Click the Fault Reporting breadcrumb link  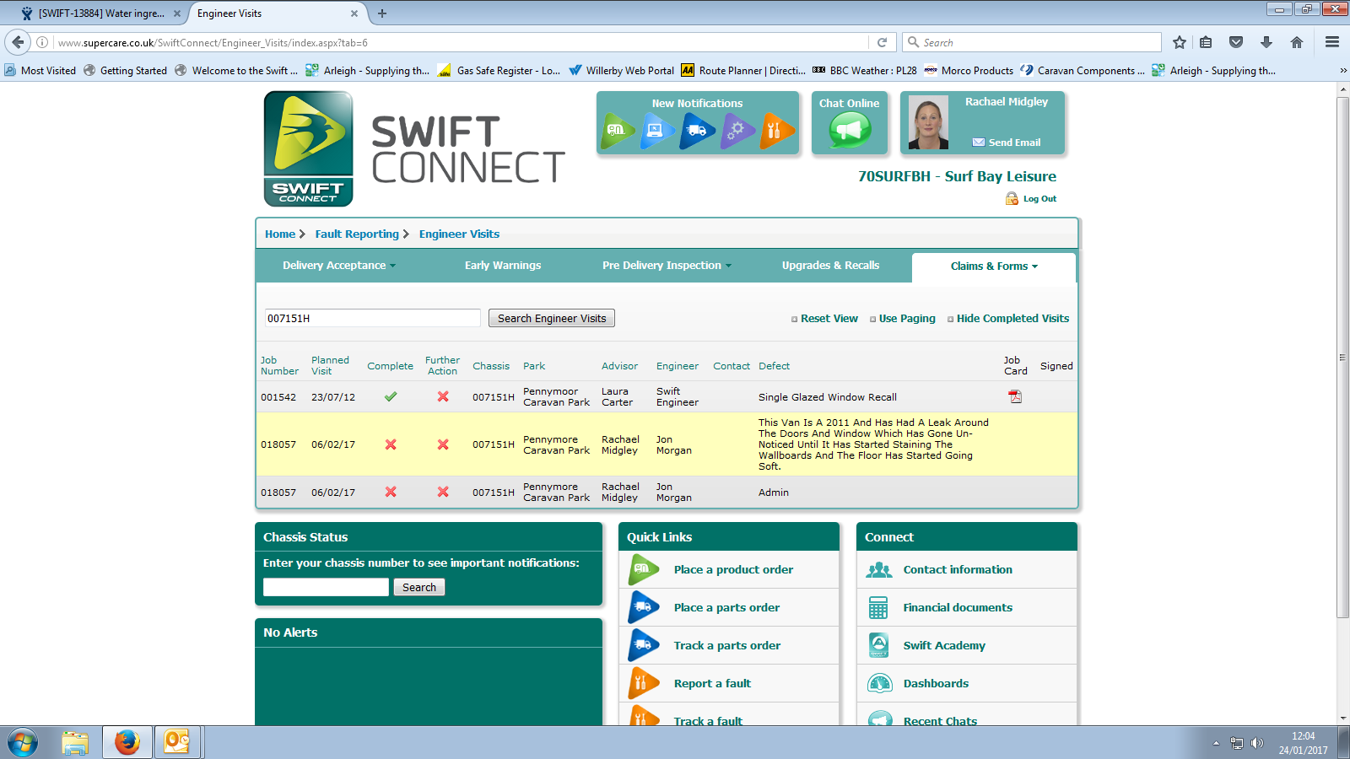pyautogui.click(x=357, y=234)
